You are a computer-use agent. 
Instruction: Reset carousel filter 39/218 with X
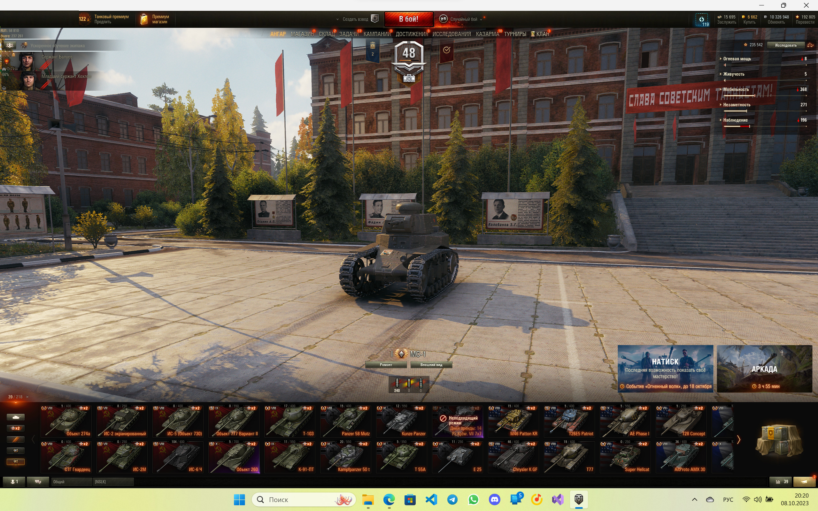(x=27, y=397)
